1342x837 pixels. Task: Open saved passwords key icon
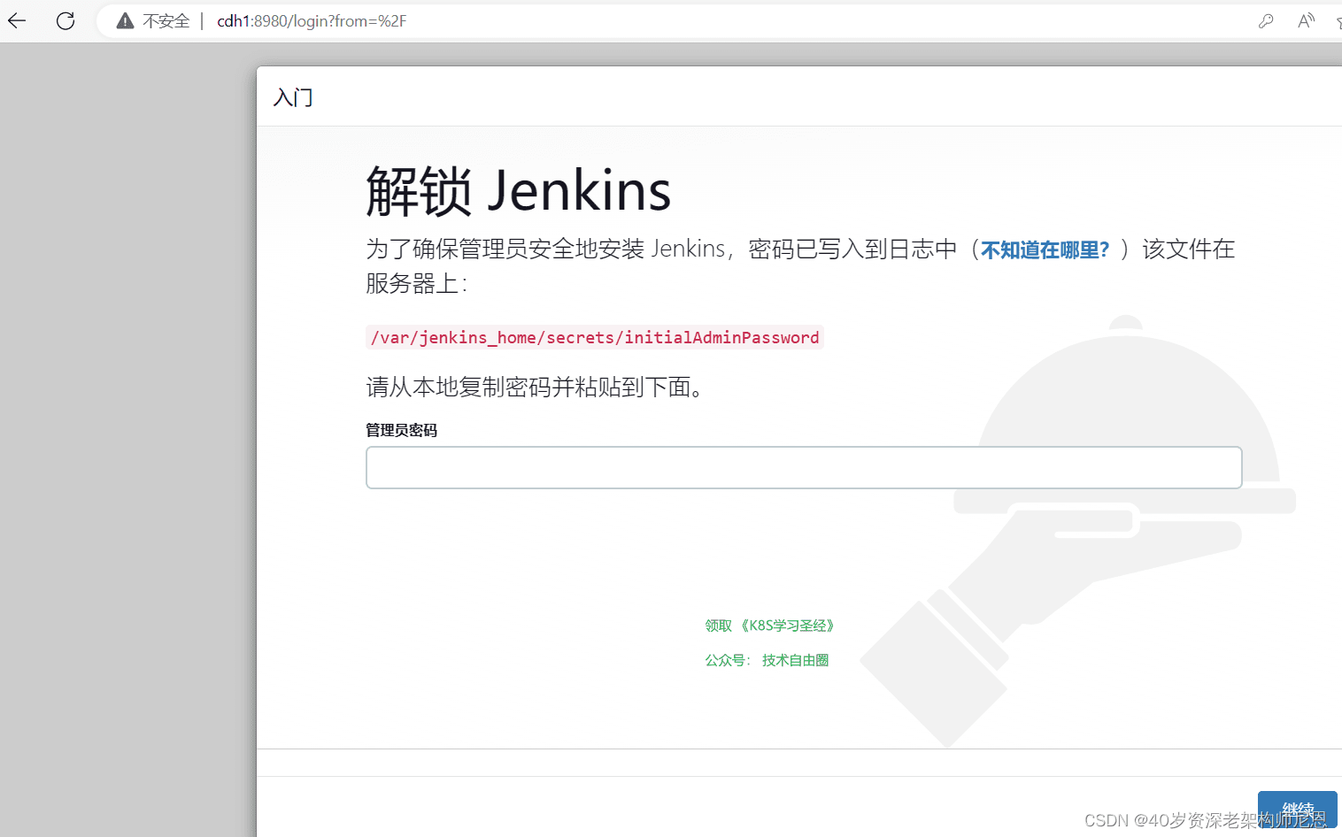coord(1266,21)
